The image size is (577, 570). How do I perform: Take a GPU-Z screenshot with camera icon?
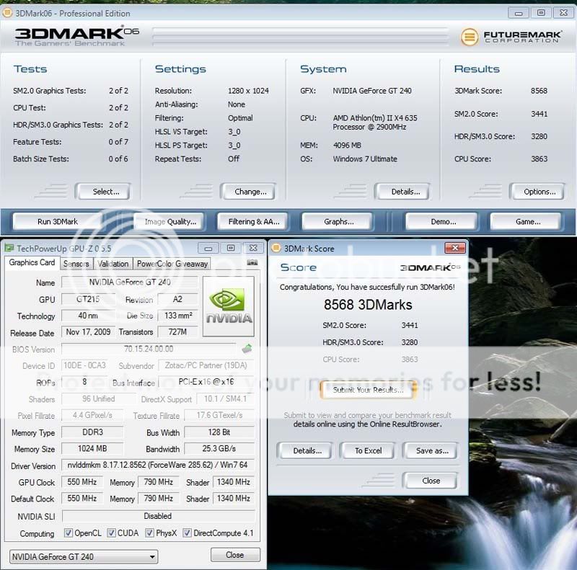pyautogui.click(x=252, y=262)
